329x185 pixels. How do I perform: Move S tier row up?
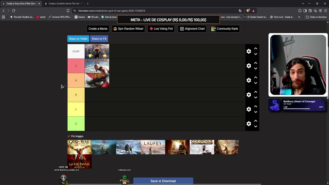255,63
